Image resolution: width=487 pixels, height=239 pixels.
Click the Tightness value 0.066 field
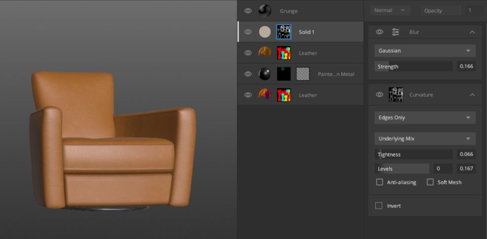466,155
